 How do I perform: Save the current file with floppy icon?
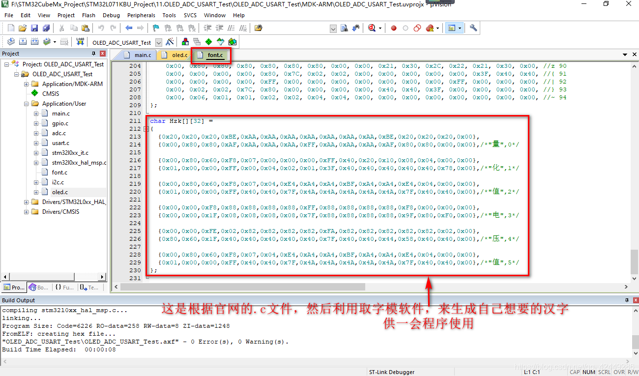point(34,28)
